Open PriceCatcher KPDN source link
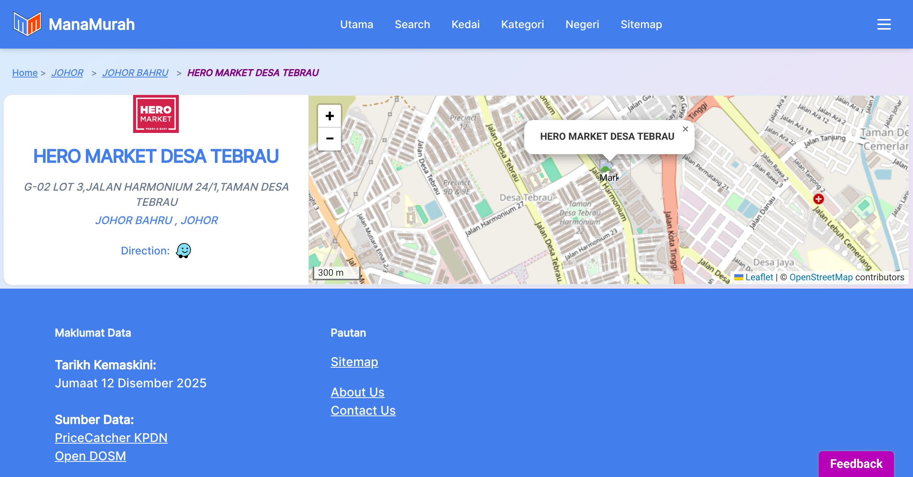The height and width of the screenshot is (477, 913). coord(111,438)
